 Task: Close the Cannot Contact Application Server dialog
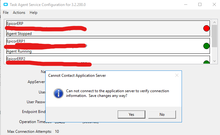point(177,76)
